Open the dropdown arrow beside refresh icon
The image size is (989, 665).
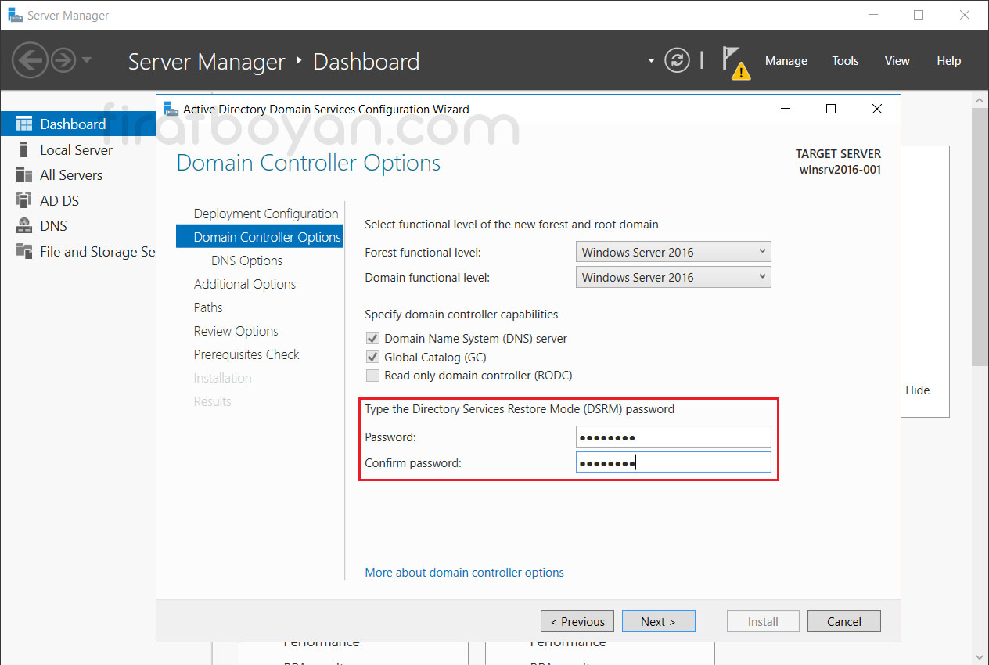point(651,60)
